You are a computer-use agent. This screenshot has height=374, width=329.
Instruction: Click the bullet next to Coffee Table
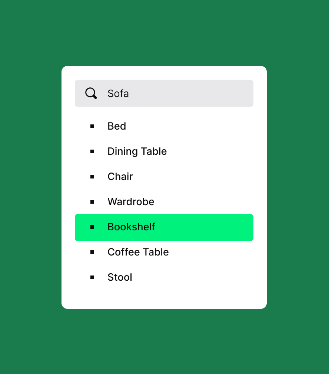92,252
